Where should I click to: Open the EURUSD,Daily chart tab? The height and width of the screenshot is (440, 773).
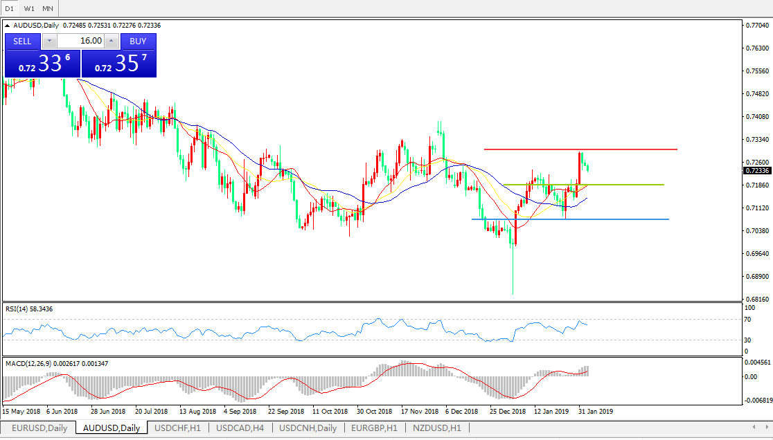[x=39, y=428]
